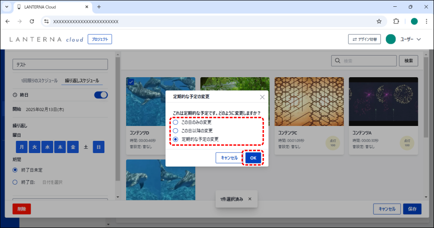
Task: Open the tab search dropdown arrow
Action: coord(6,7)
